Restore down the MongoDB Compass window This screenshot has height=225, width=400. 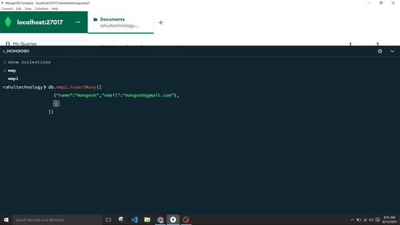(x=381, y=3)
